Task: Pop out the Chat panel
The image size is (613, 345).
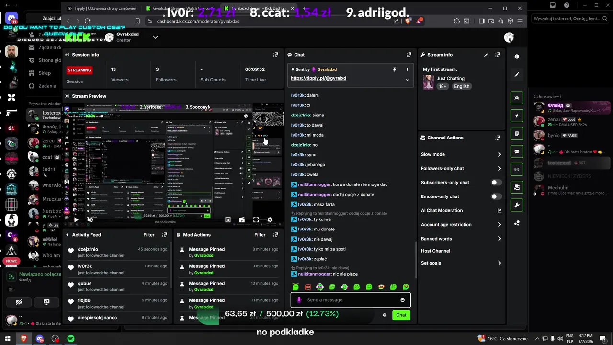Action: pos(409,55)
